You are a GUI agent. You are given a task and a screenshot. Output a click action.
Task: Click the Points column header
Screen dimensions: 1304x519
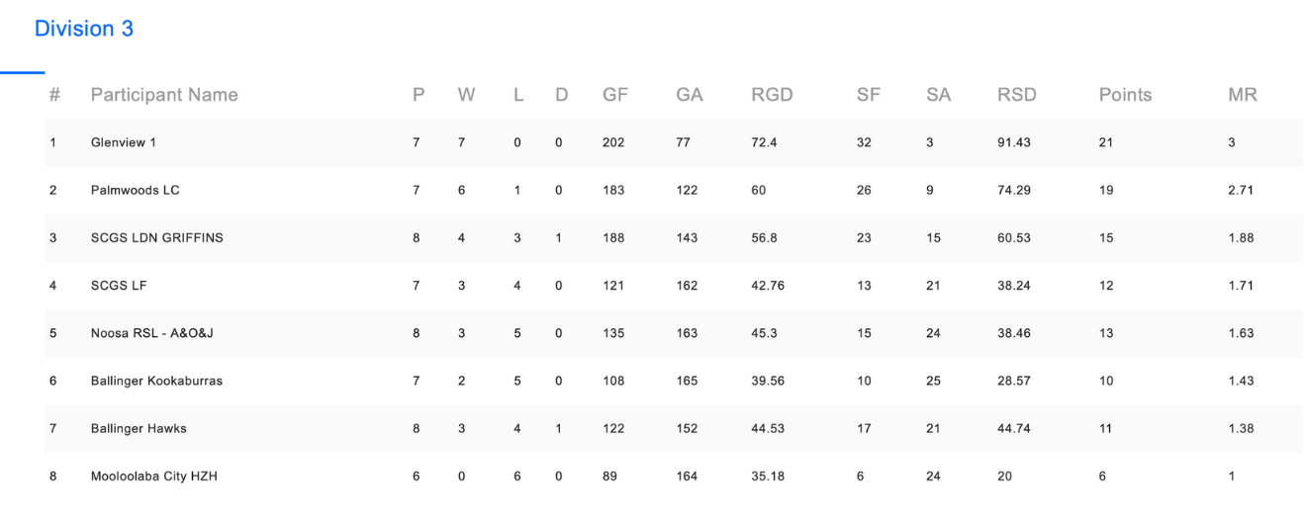coord(1125,95)
